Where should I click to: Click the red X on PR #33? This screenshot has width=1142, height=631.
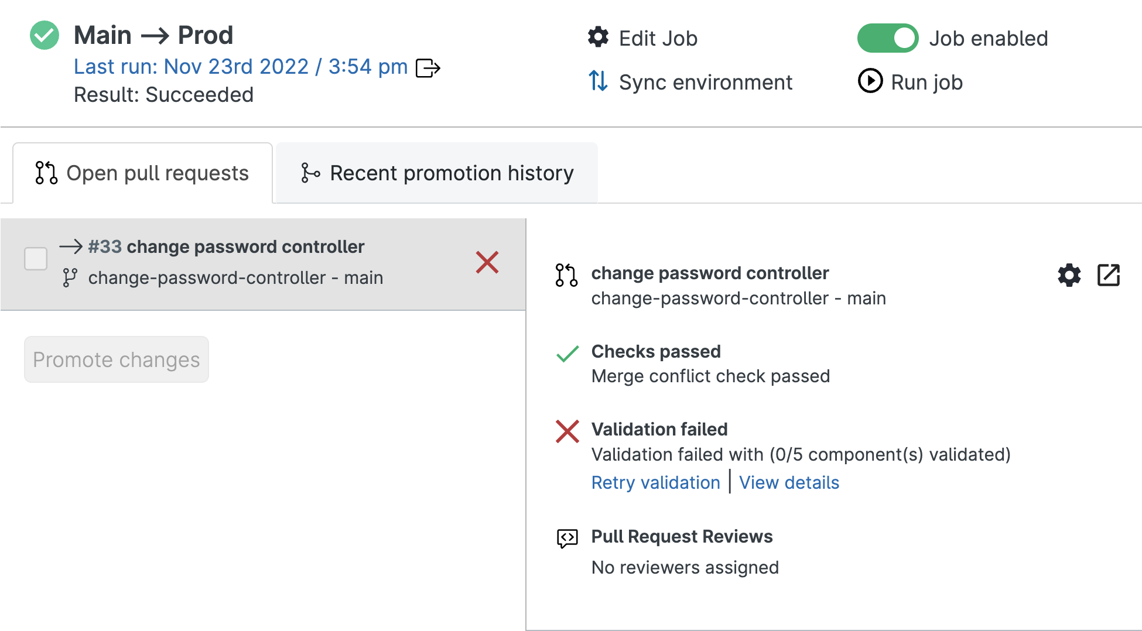[487, 262]
